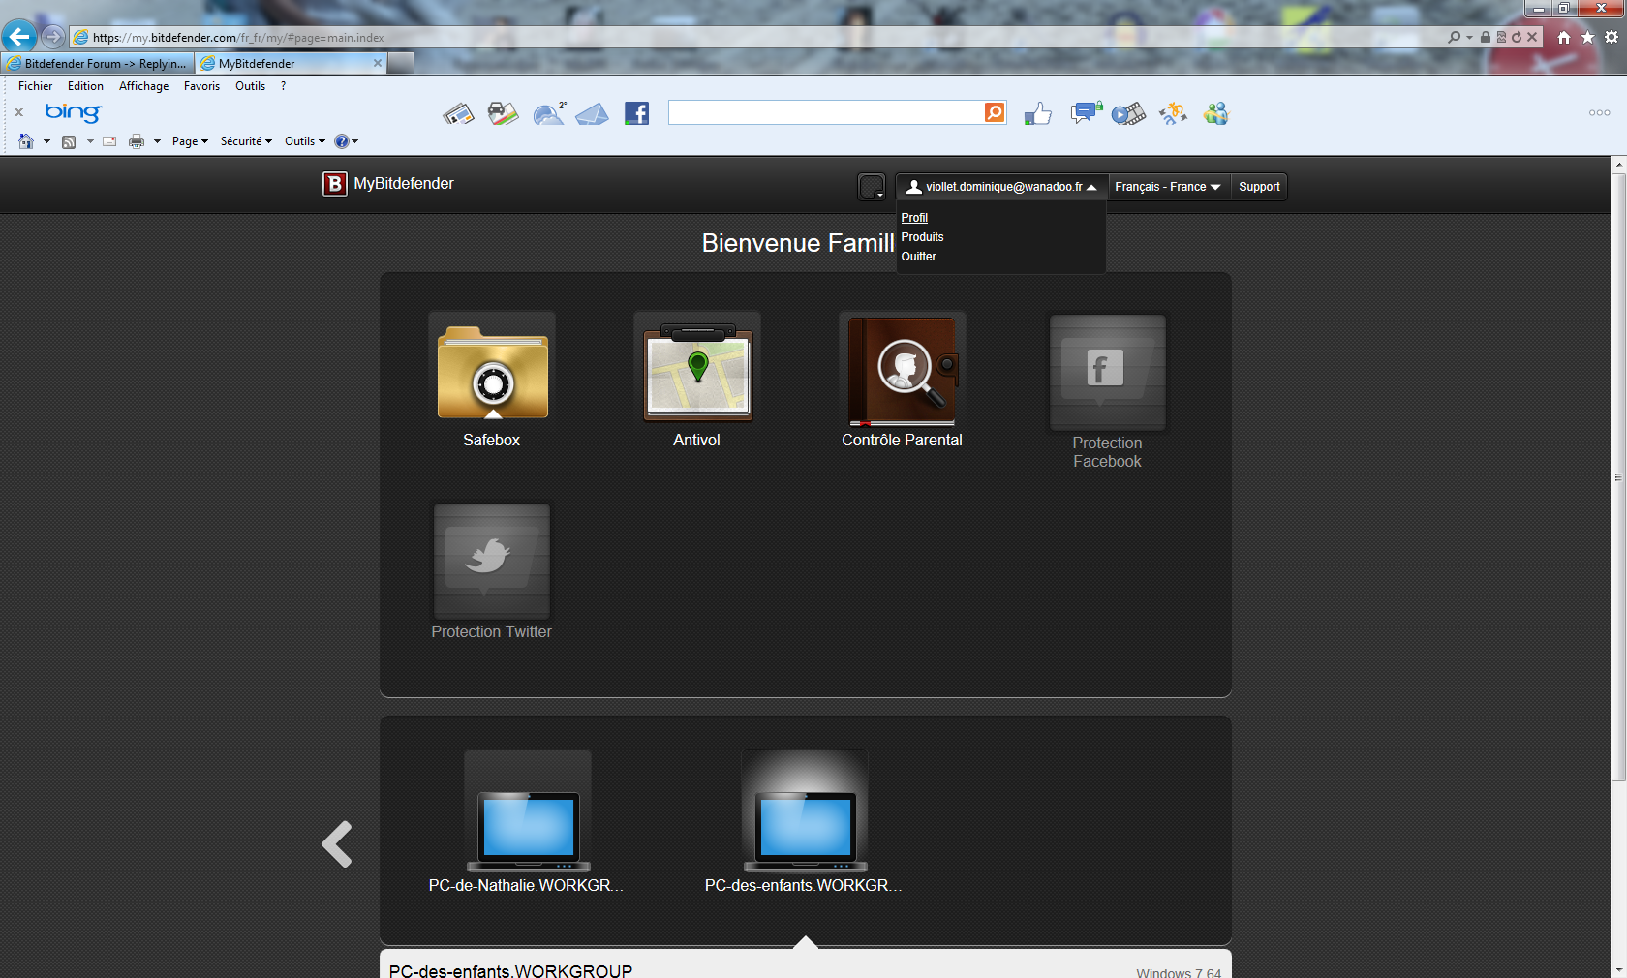Expand the Sécurité dropdown menu
This screenshot has height=978, width=1627.
tap(246, 141)
